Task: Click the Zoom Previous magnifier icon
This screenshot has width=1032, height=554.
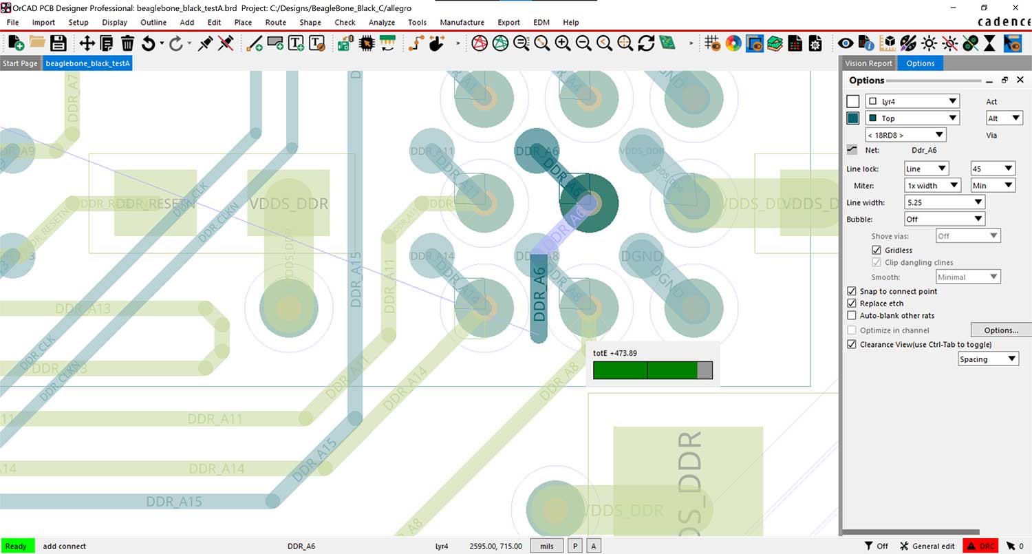Action: coord(604,43)
